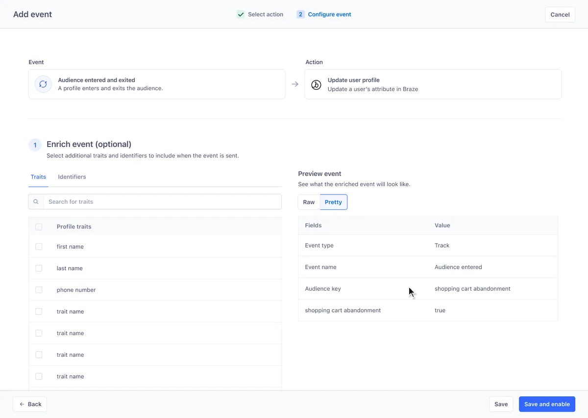This screenshot has width=588, height=418.
Task: Go to the Select action step
Action: click(x=260, y=15)
